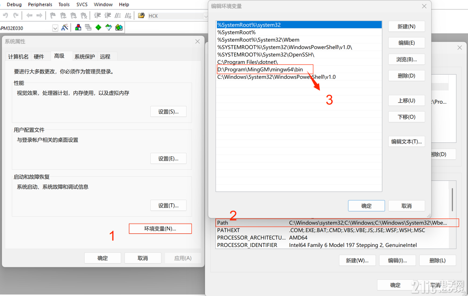
Task: Open Manage Run-Time Environment green diamond icon
Action: pyautogui.click(x=98, y=27)
